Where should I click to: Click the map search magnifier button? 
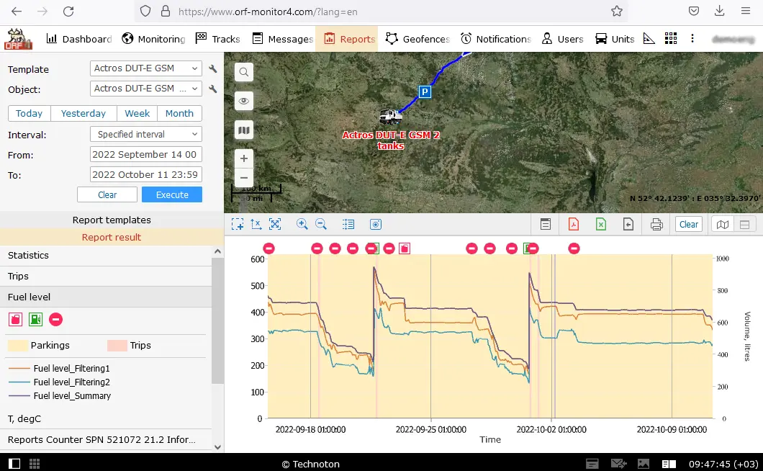pos(244,72)
